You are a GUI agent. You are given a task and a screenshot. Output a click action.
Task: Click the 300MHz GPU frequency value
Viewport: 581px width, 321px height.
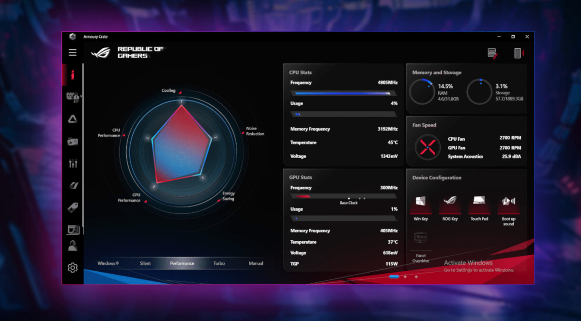pos(389,188)
